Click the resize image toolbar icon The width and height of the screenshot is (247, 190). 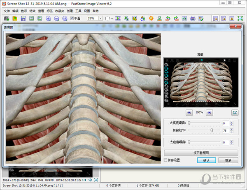coord(126,19)
